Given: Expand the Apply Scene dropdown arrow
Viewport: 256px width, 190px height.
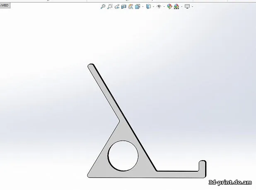Looking at the screenshot, I should point(182,7).
